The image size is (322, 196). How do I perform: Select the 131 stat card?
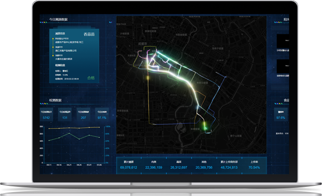65,115
